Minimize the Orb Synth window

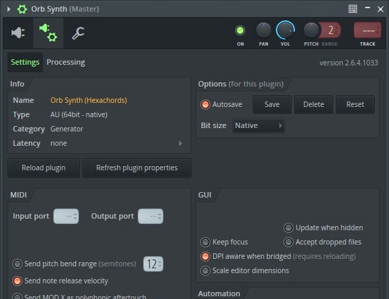tap(367, 8)
